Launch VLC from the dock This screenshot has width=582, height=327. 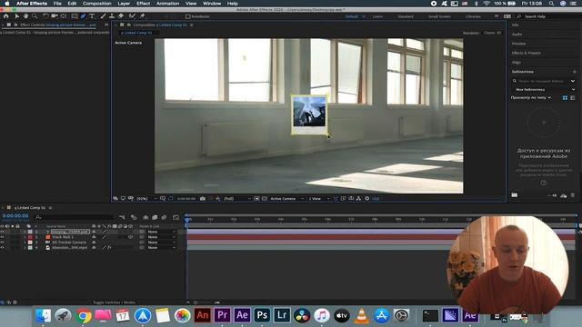362,315
